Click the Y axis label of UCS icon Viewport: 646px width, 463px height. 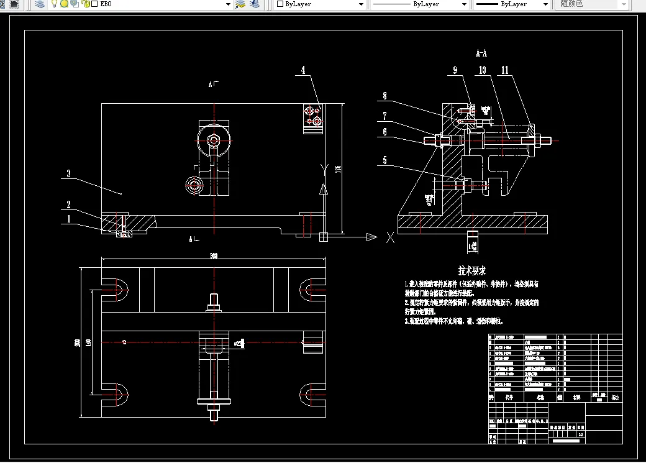tap(324, 168)
